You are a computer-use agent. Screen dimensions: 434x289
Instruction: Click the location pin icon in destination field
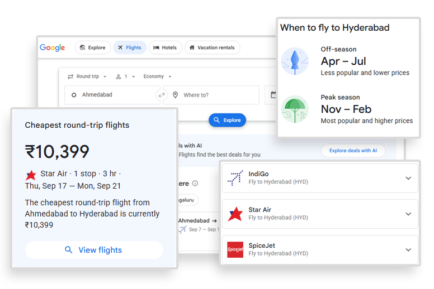(x=175, y=95)
